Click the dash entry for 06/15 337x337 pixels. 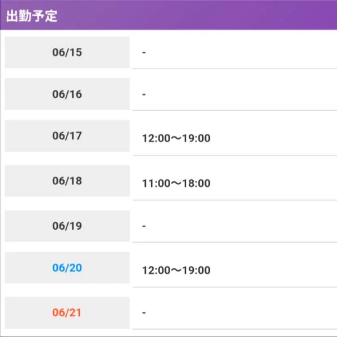coord(144,52)
